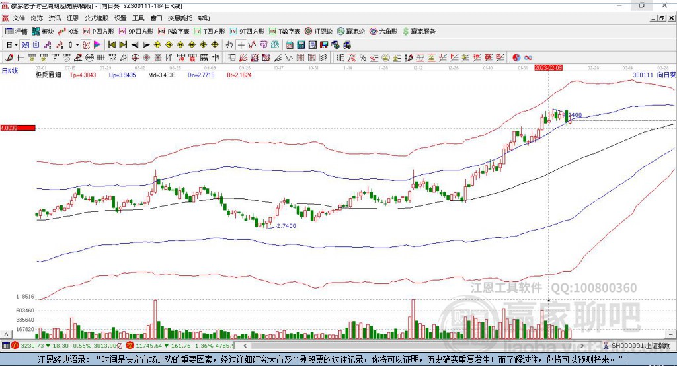
Task: Open the K线 chart view
Action: pos(69,31)
